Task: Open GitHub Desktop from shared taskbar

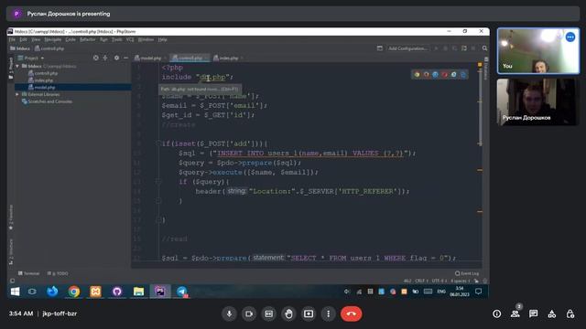Action: [x=117, y=292]
